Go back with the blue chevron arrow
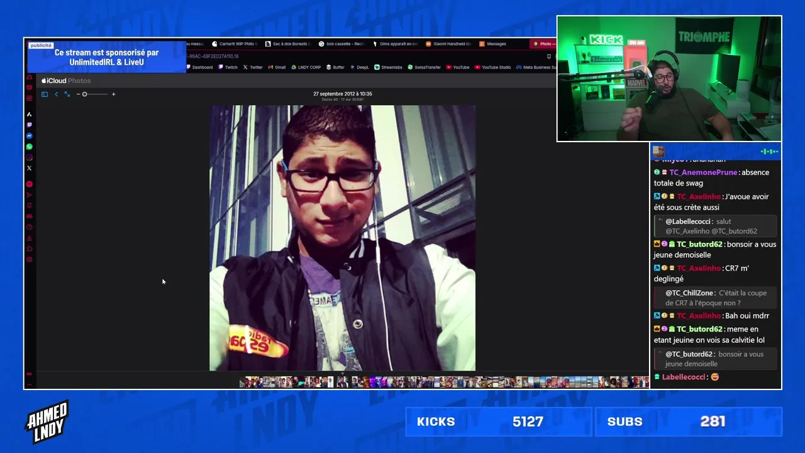This screenshot has height=453, width=805. (x=56, y=94)
